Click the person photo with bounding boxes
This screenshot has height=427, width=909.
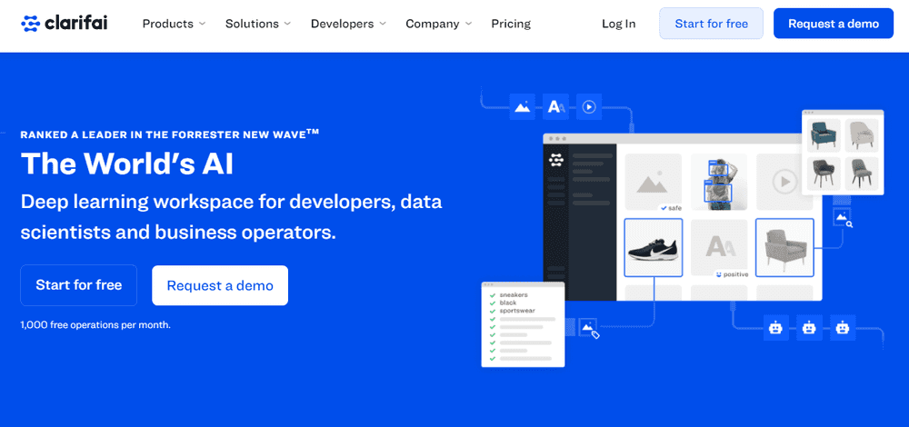click(x=719, y=183)
